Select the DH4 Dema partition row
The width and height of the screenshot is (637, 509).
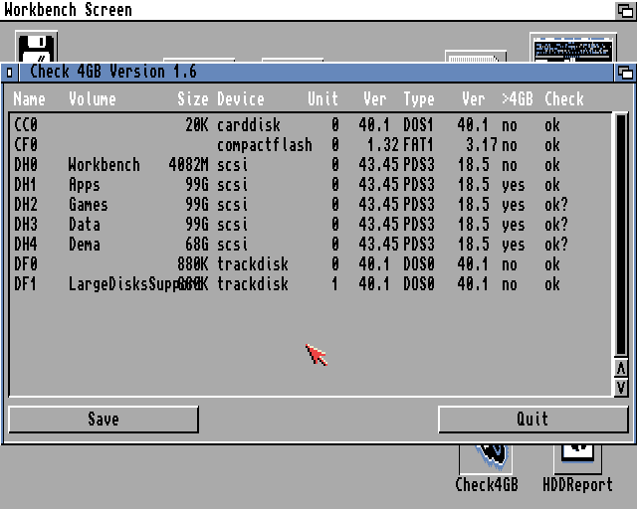pos(299,245)
